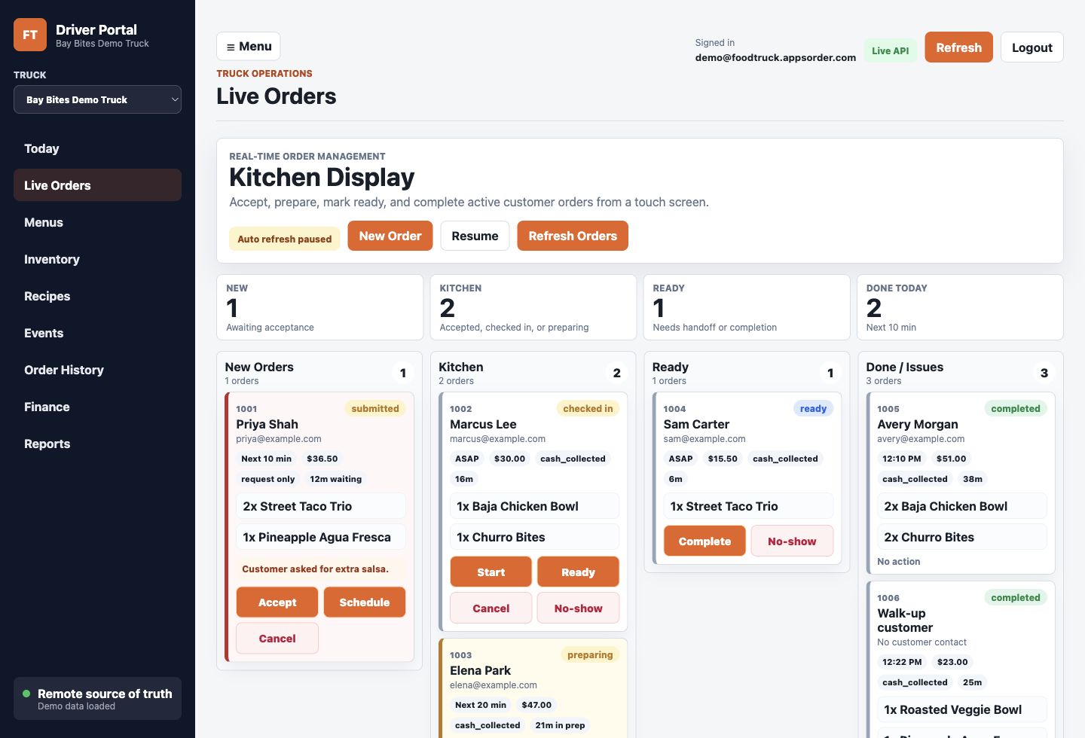Click the Remote source of truth status
1085x738 pixels.
(x=97, y=698)
